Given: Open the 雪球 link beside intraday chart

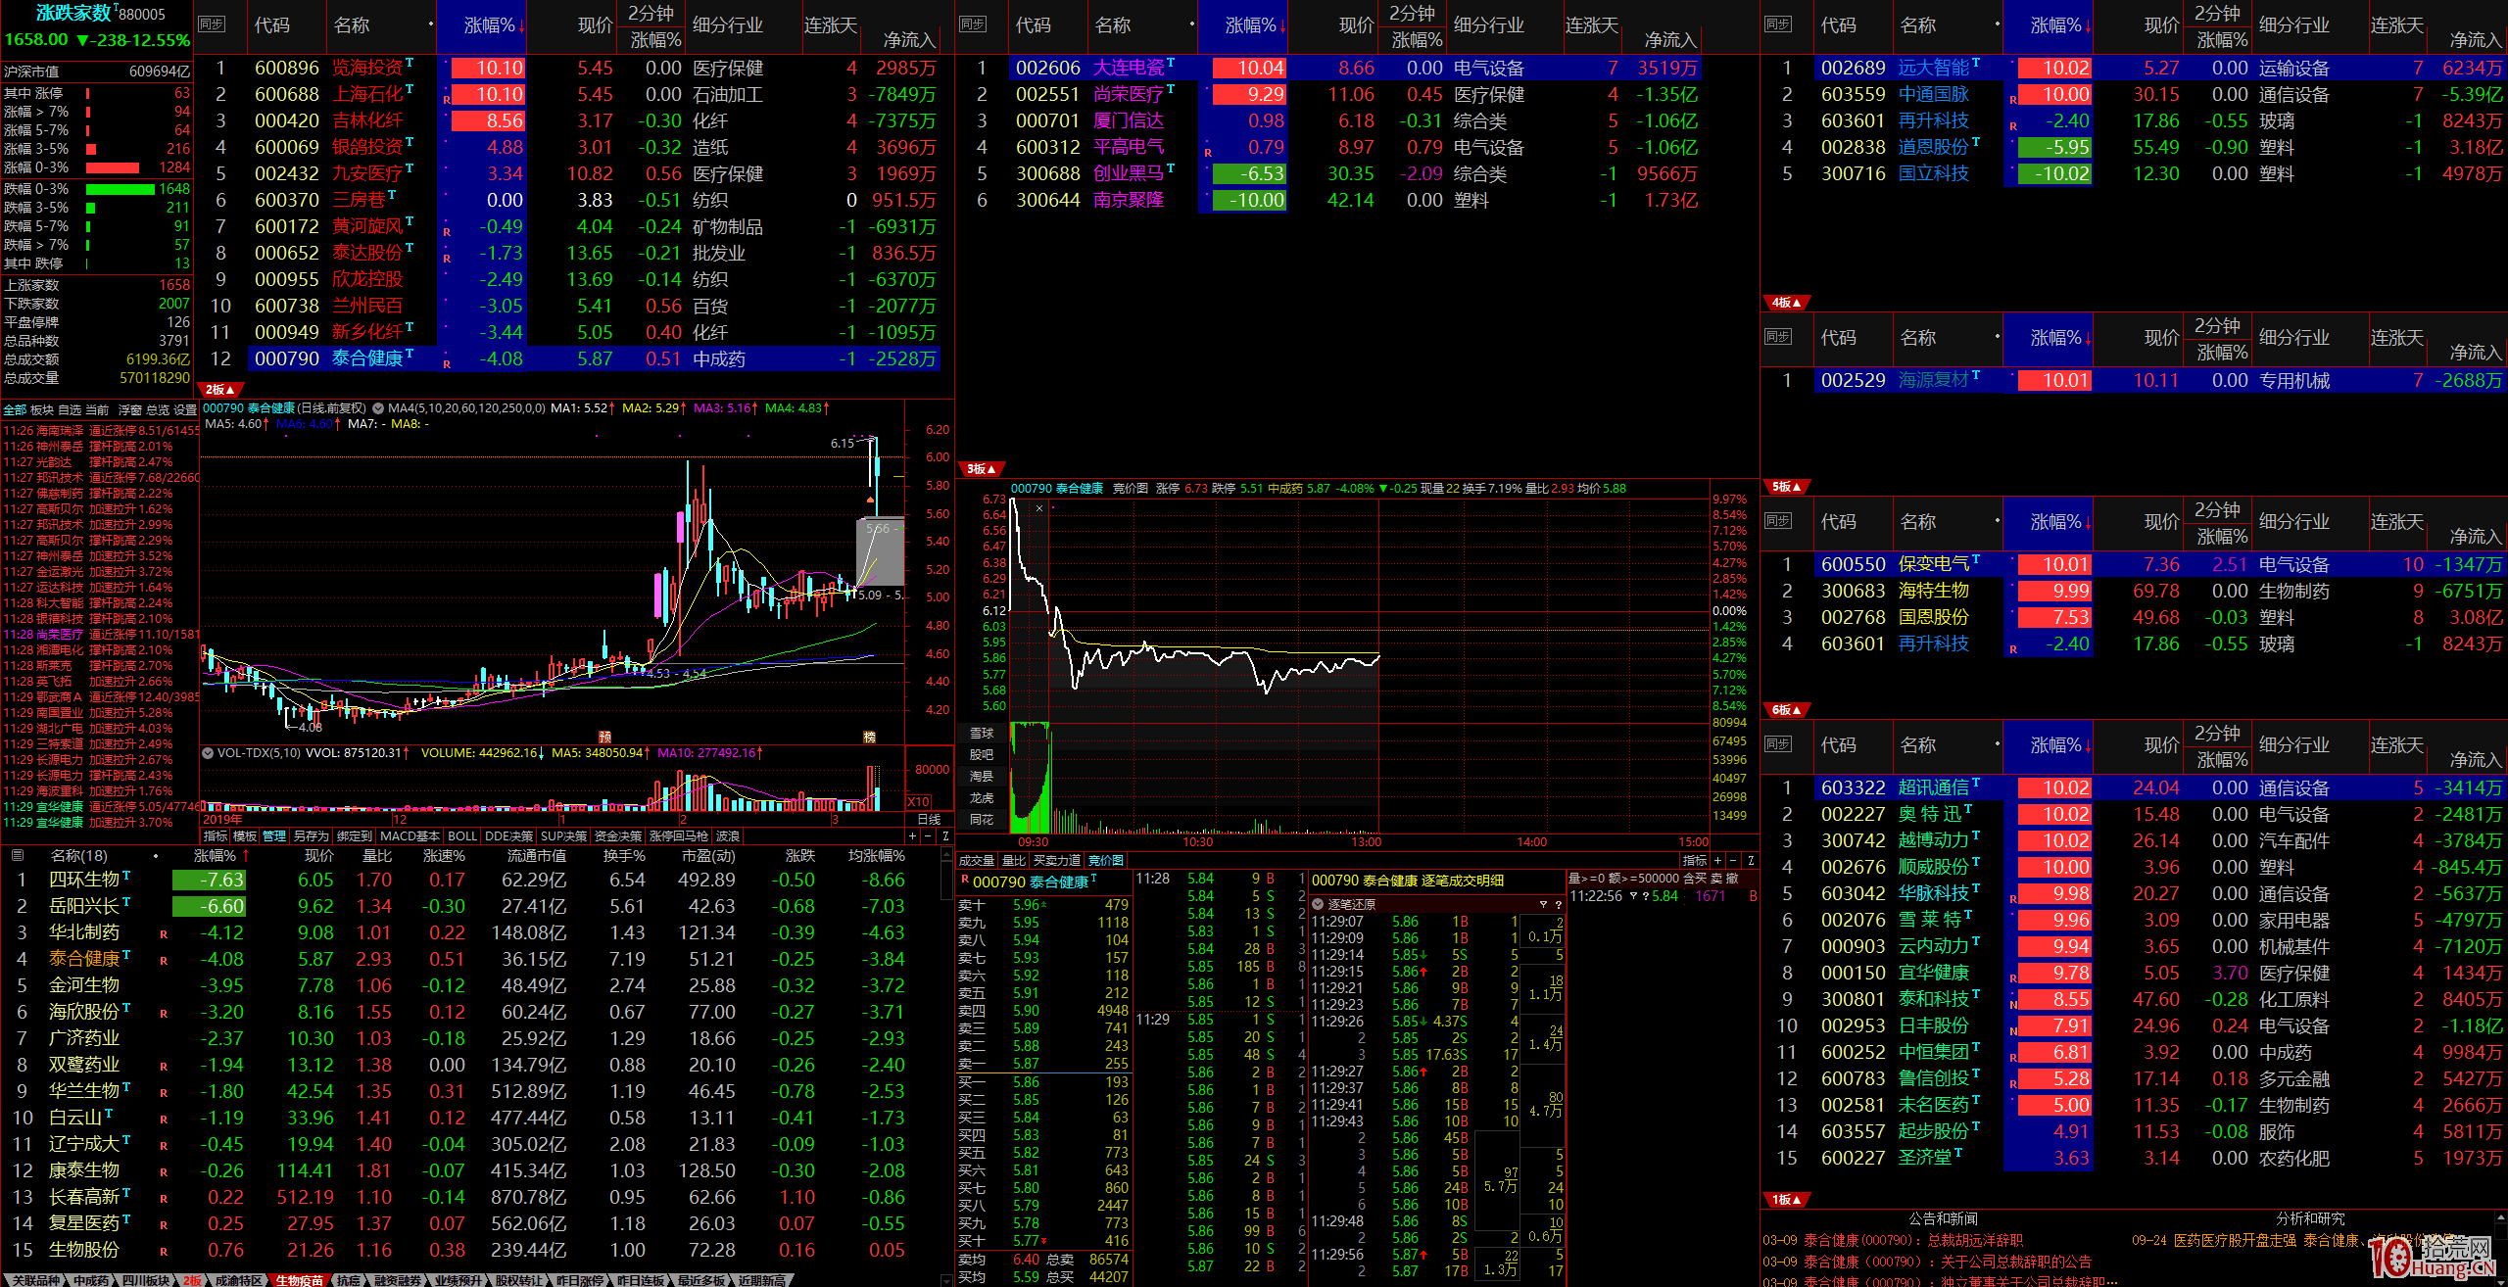Looking at the screenshot, I should 981,733.
